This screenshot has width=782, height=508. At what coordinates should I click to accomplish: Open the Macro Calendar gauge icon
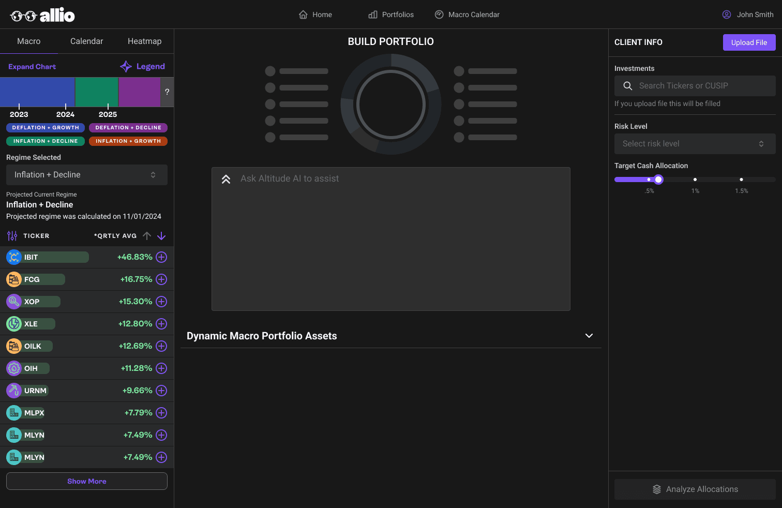(439, 14)
